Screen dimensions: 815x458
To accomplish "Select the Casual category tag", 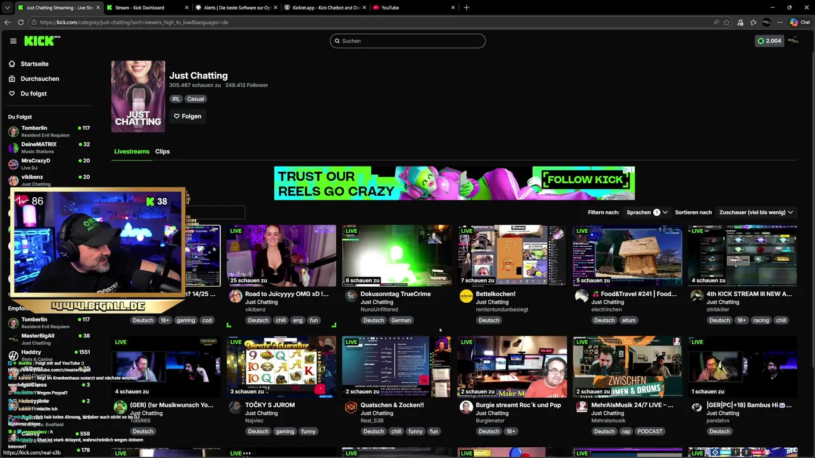I will coord(195,99).
